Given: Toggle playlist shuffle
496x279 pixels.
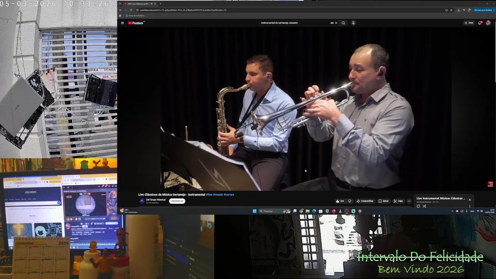Looking at the screenshot, I should click(424, 206).
